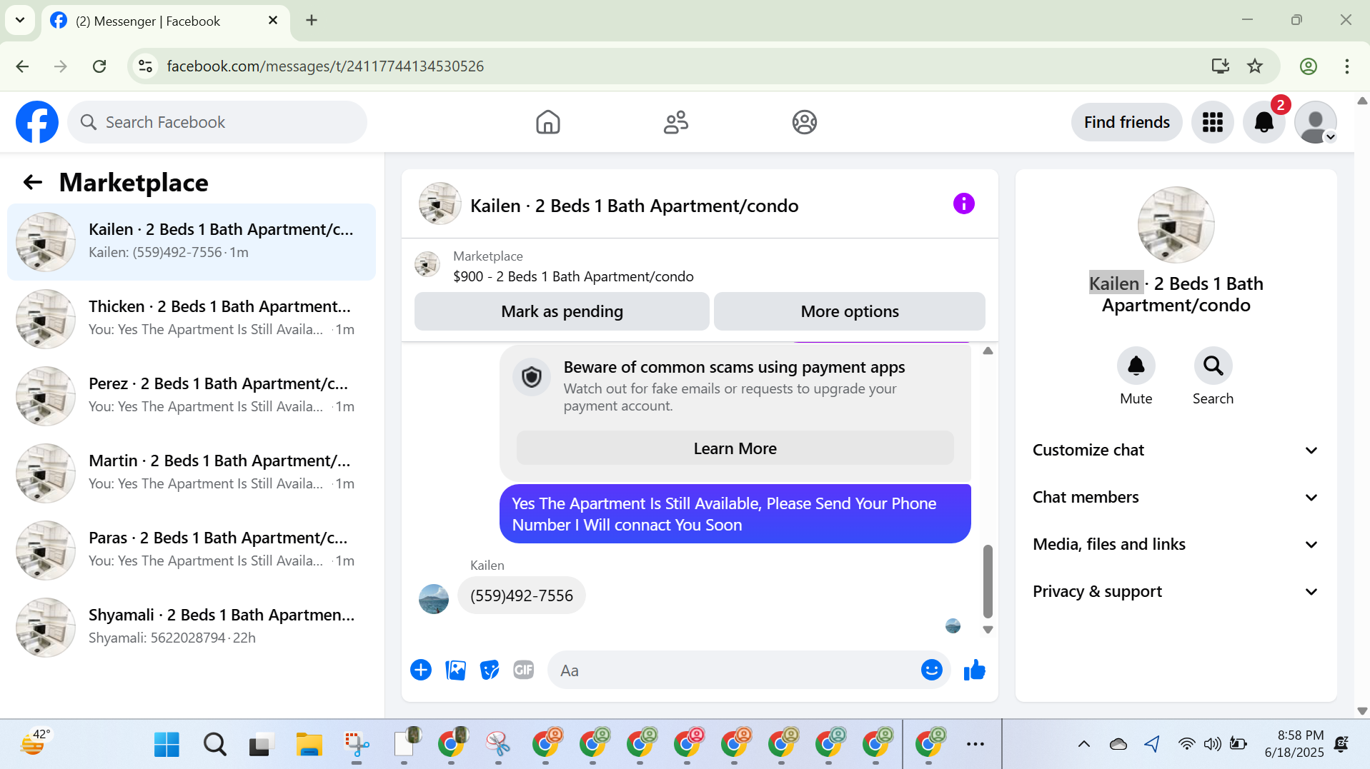The width and height of the screenshot is (1370, 769).
Task: Open the weather widget showing 42°
Action: (x=34, y=744)
